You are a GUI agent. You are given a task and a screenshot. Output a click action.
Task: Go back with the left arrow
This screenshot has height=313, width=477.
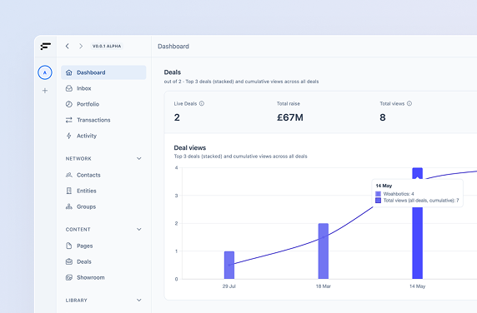(68, 46)
